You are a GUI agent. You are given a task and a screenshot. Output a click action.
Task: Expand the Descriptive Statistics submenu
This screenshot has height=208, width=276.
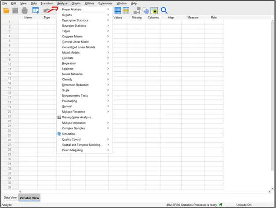[75, 20]
